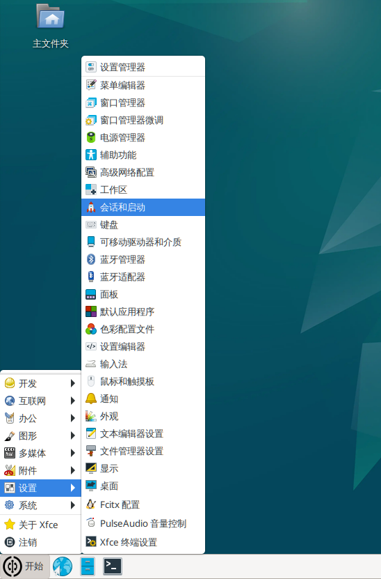Expand the 多媒体 submenu arrow
This screenshot has width=381, height=579.
(x=73, y=453)
